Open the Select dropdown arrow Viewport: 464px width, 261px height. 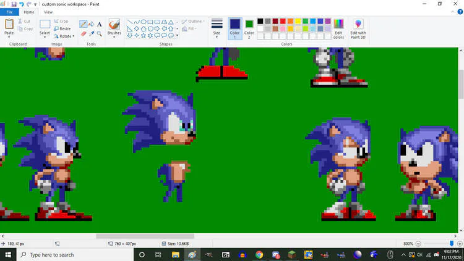[x=45, y=37]
